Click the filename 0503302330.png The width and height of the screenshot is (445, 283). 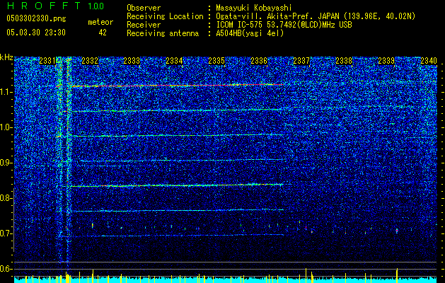point(36,18)
